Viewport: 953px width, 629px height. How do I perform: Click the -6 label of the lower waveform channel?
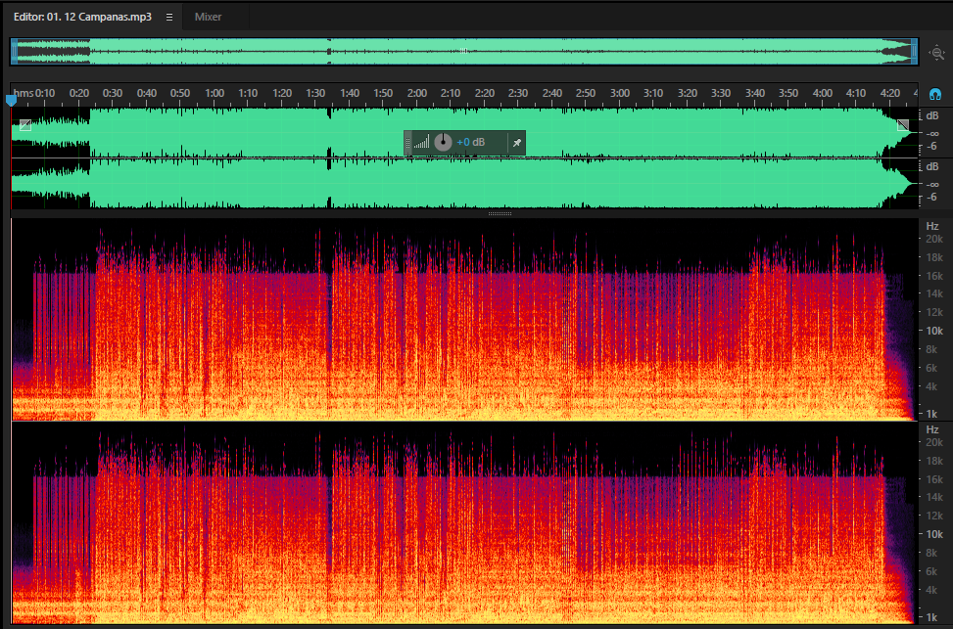pyautogui.click(x=931, y=198)
